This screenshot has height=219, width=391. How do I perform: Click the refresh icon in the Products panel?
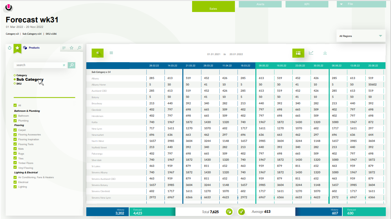click(x=9, y=48)
